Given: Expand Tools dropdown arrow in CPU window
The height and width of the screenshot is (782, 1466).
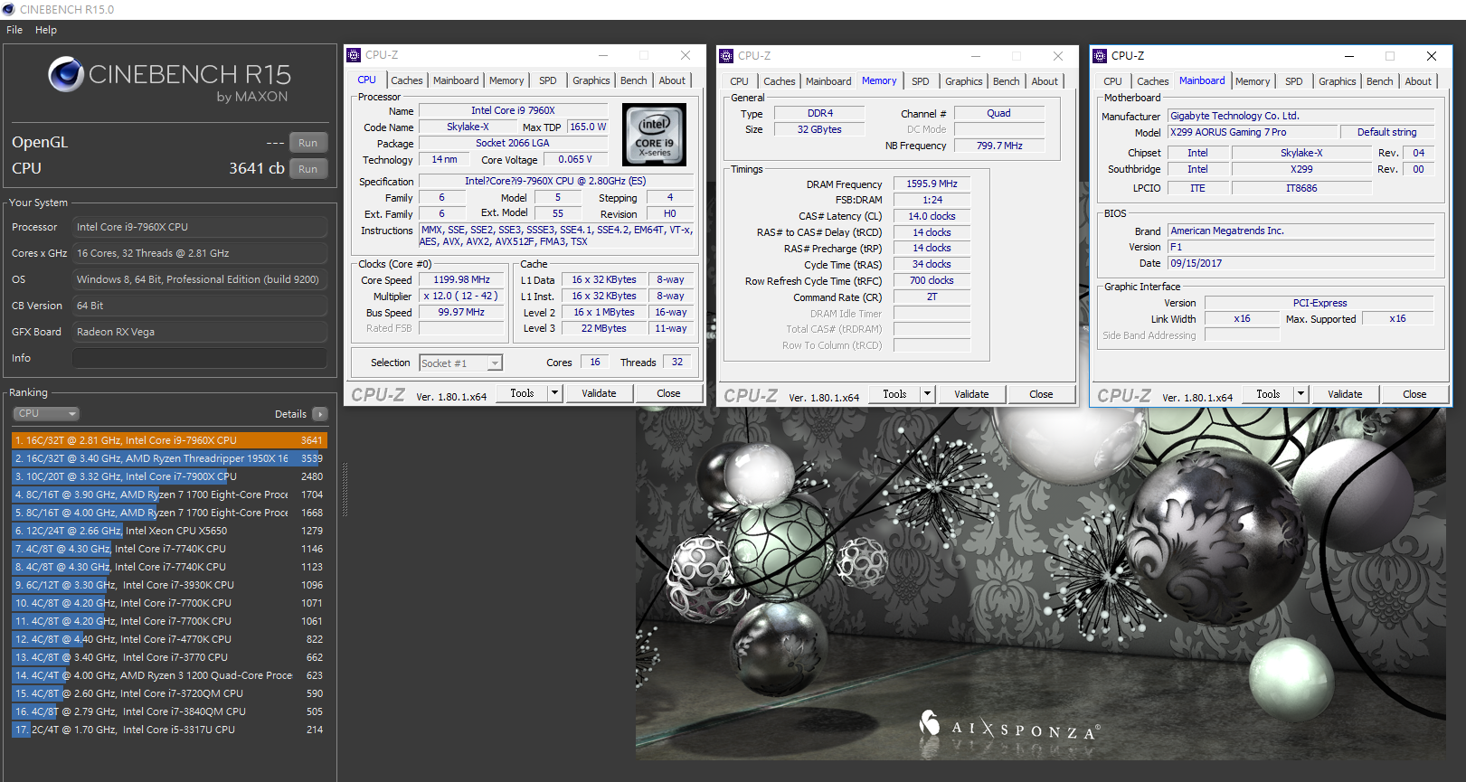Looking at the screenshot, I should (x=555, y=393).
